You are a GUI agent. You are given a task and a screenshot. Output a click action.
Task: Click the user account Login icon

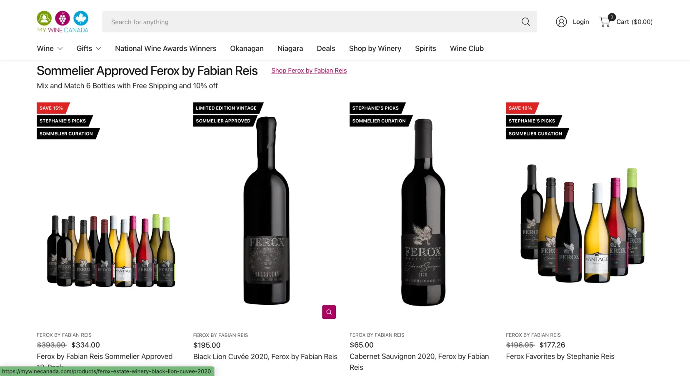pos(561,22)
